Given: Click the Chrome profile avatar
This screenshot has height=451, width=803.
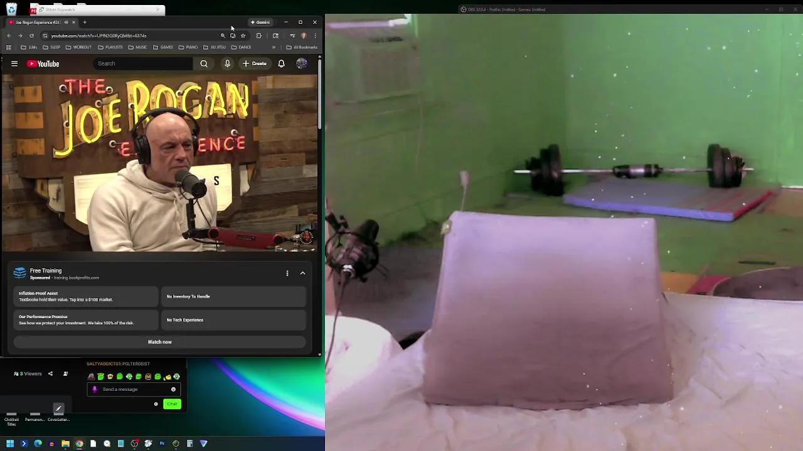Looking at the screenshot, I should [304, 36].
